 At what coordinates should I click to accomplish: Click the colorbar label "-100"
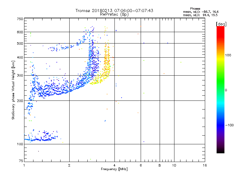tap(229, 125)
